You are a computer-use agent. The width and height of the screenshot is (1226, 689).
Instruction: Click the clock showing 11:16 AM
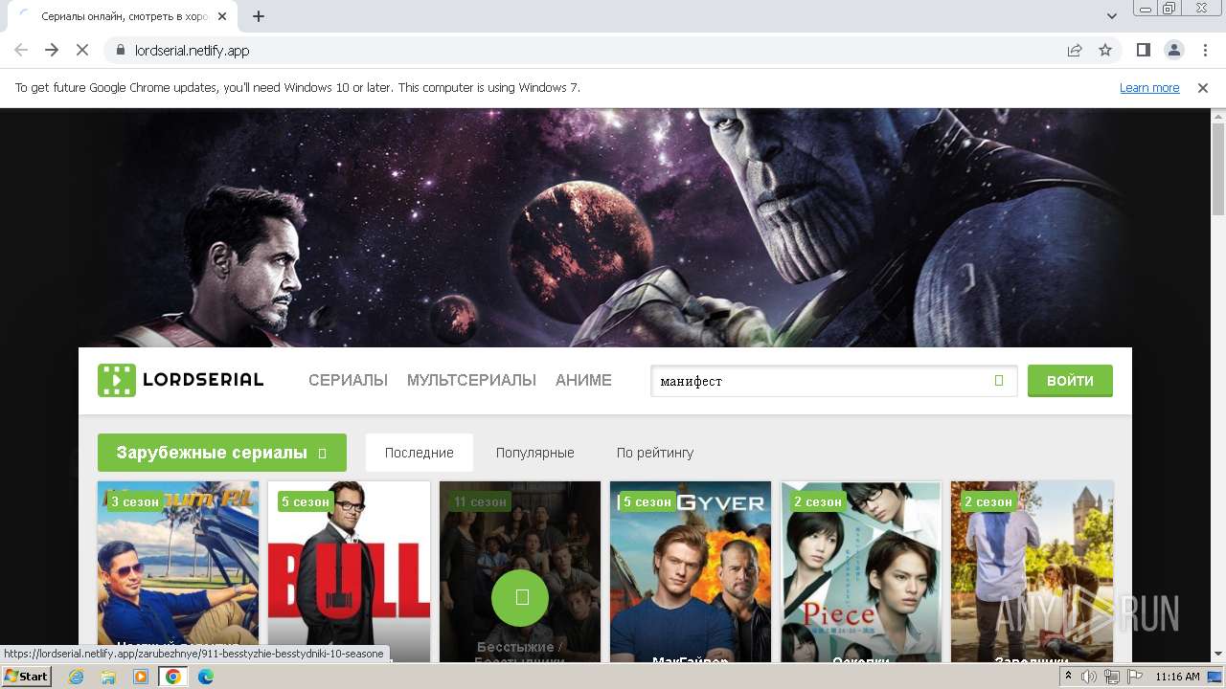(x=1177, y=677)
